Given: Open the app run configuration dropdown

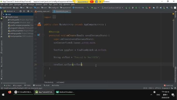Looking at the screenshot, I should click(x=95, y=8).
